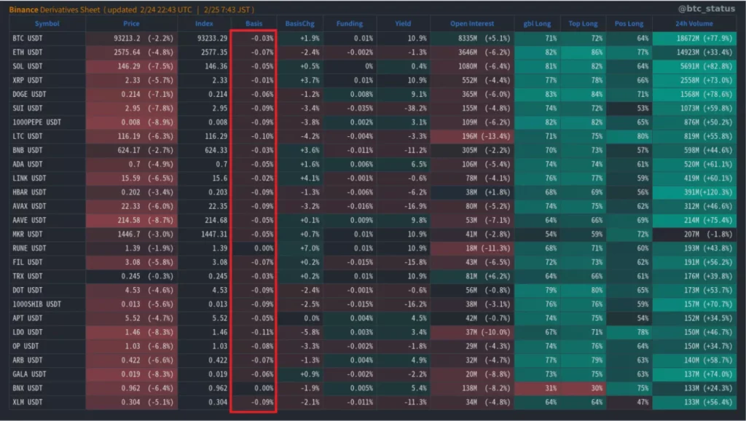746x421 pixels.
Task: Click the Binance Derivatives Sheet title
Action: coord(54,9)
